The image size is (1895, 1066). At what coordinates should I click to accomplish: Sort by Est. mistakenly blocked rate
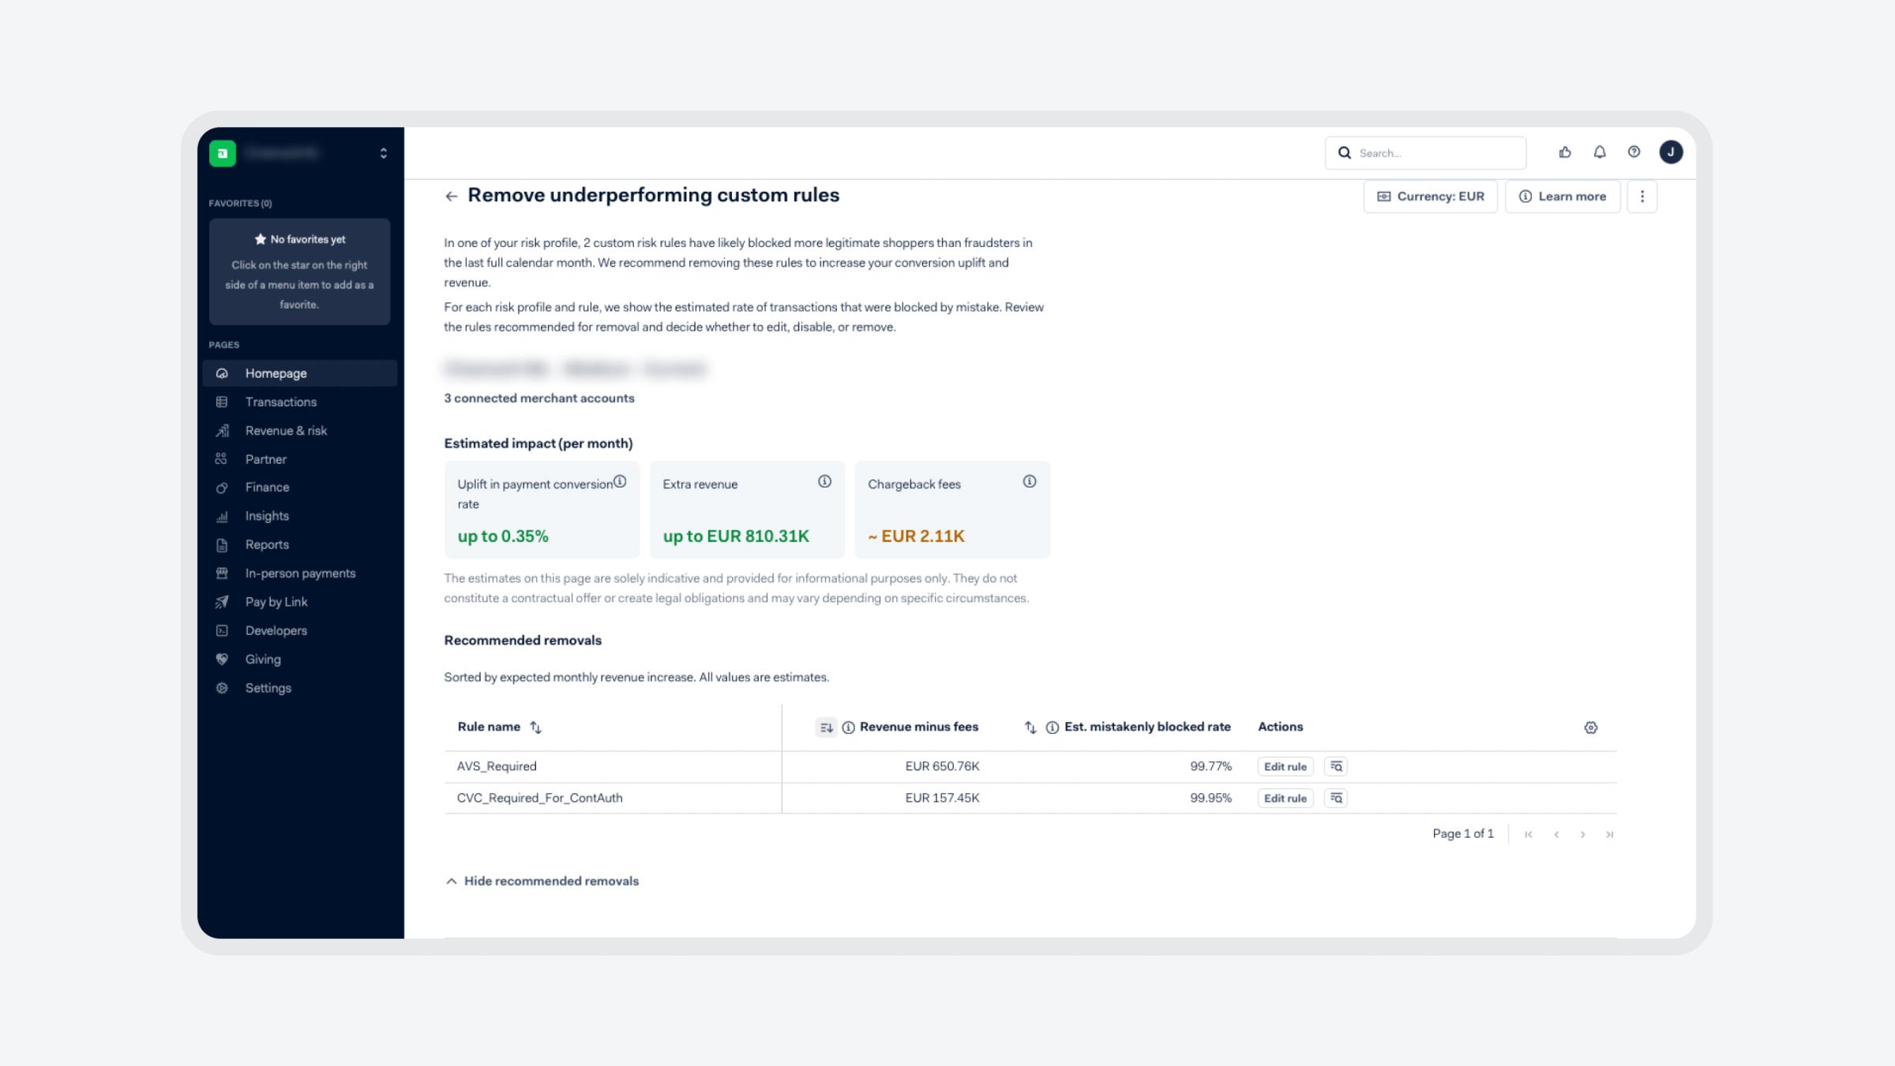pyautogui.click(x=1030, y=727)
